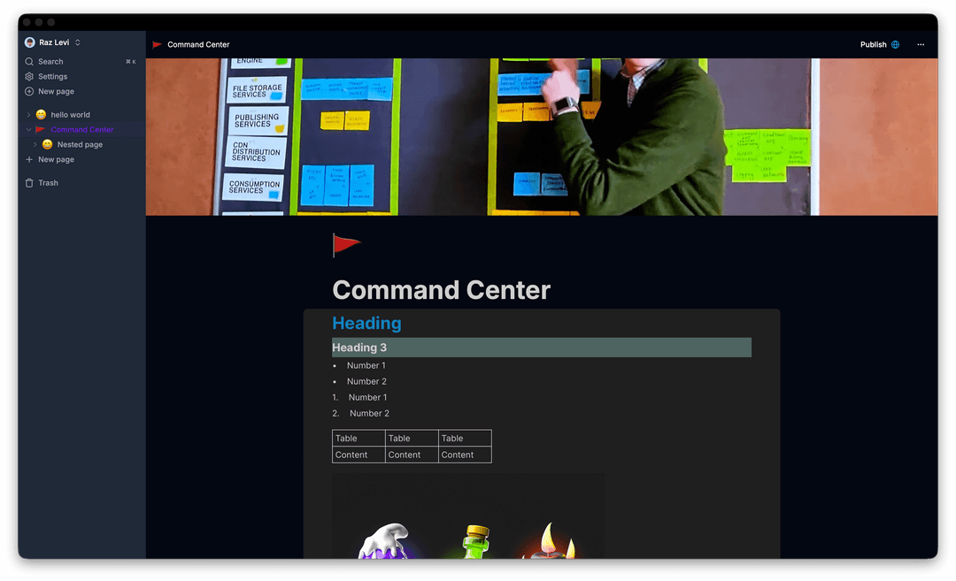The width and height of the screenshot is (956, 581).
Task: Click the red flag page icon above the title
Action: [346, 245]
